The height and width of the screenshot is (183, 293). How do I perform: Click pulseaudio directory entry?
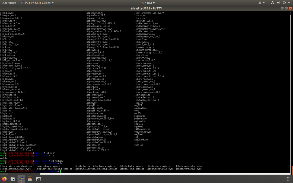pyautogui.click(x=141, y=118)
